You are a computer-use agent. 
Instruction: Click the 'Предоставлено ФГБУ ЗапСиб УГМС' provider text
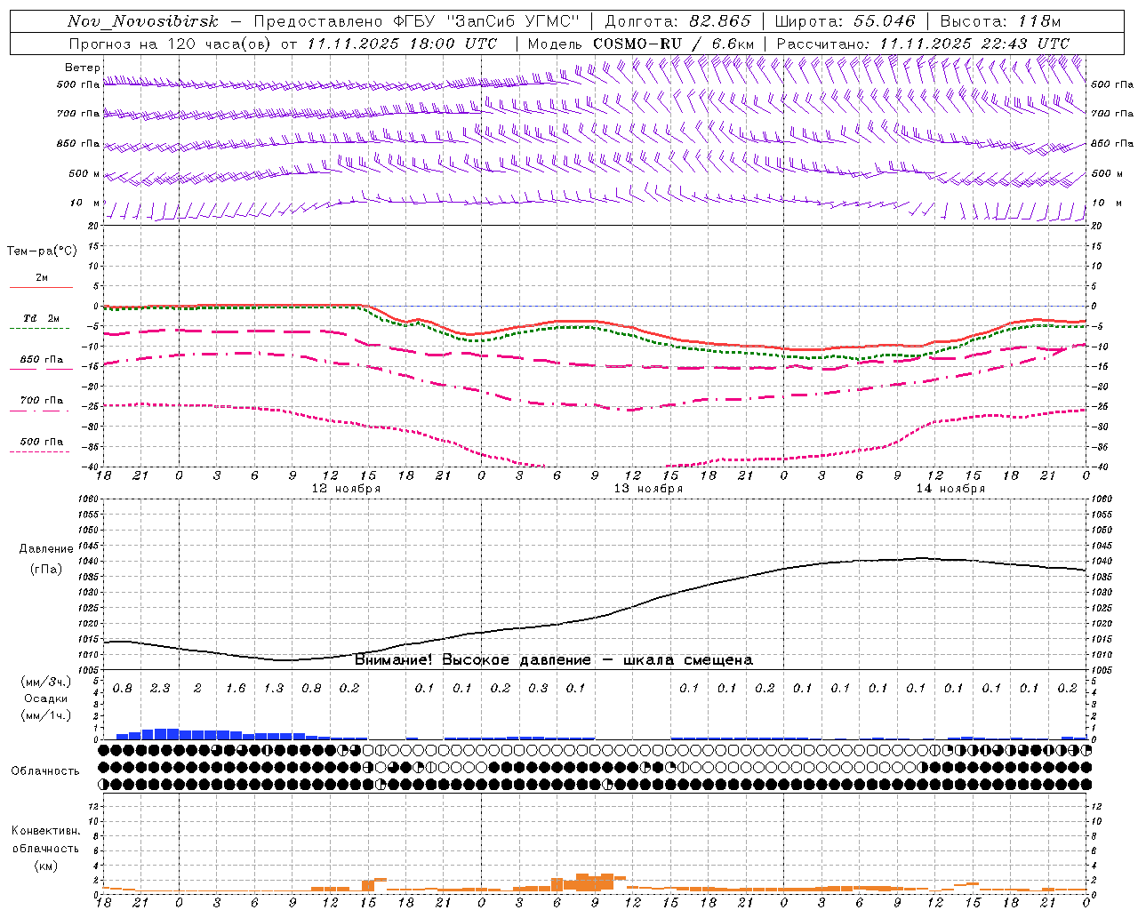pyautogui.click(x=417, y=21)
